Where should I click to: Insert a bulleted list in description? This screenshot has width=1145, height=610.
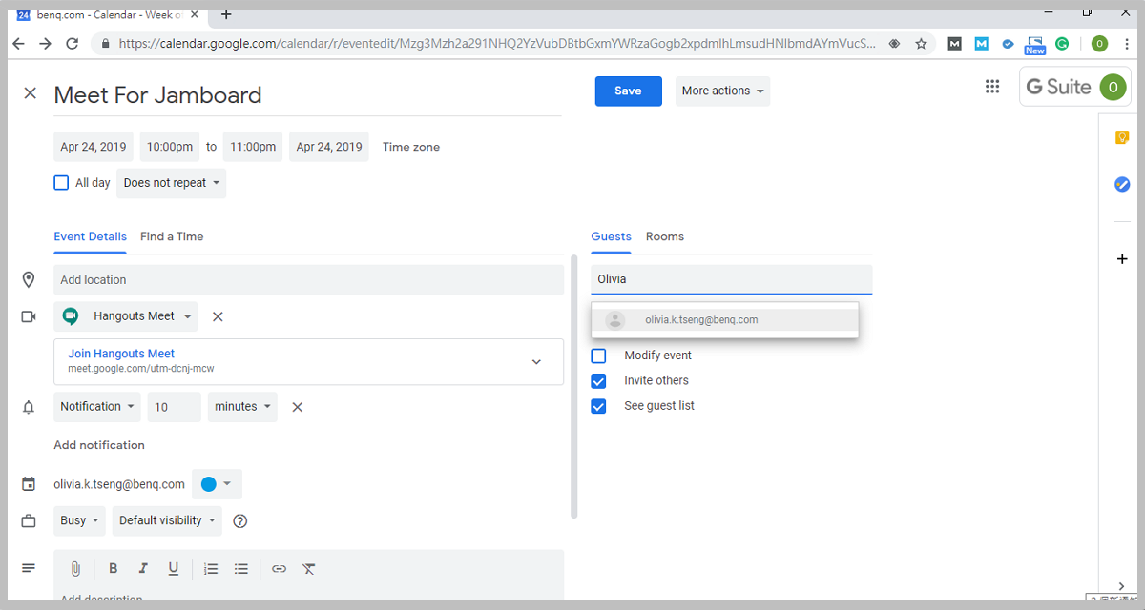point(241,569)
